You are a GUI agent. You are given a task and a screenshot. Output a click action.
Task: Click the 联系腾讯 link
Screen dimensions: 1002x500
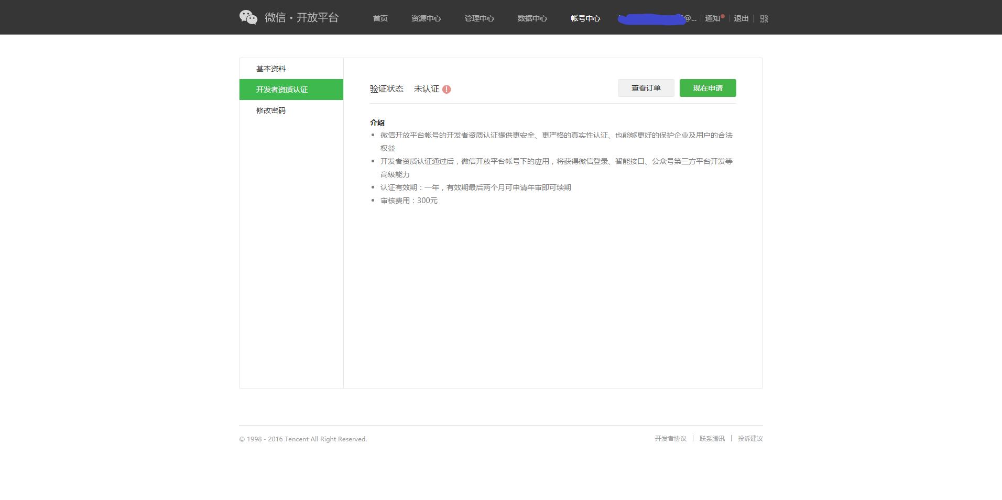point(712,439)
